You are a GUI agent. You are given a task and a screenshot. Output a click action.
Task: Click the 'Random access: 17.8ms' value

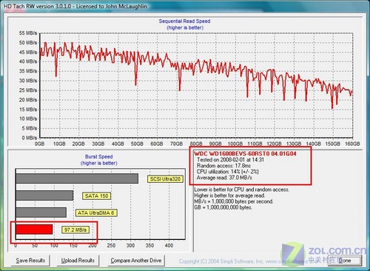223,166
